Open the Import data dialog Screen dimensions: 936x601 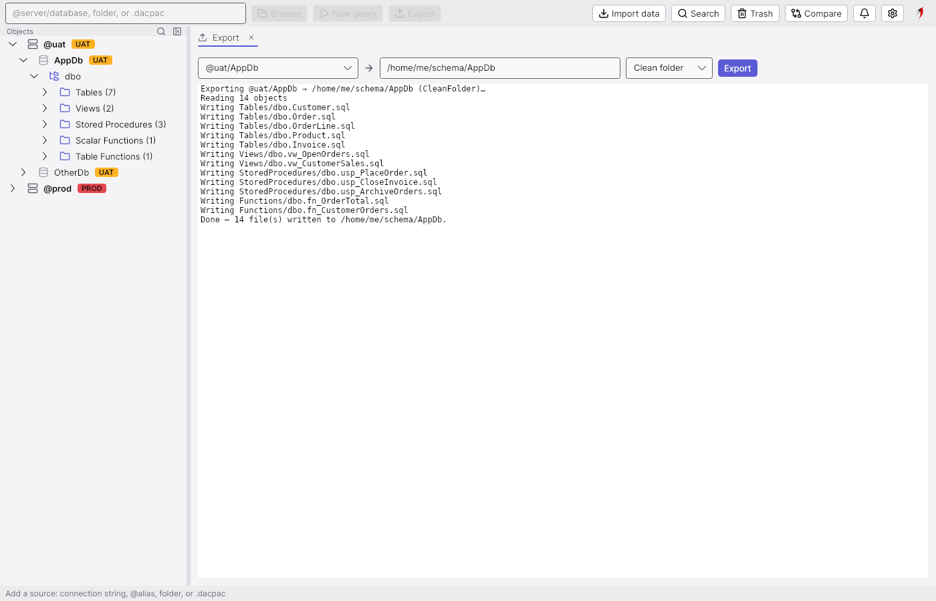click(629, 13)
